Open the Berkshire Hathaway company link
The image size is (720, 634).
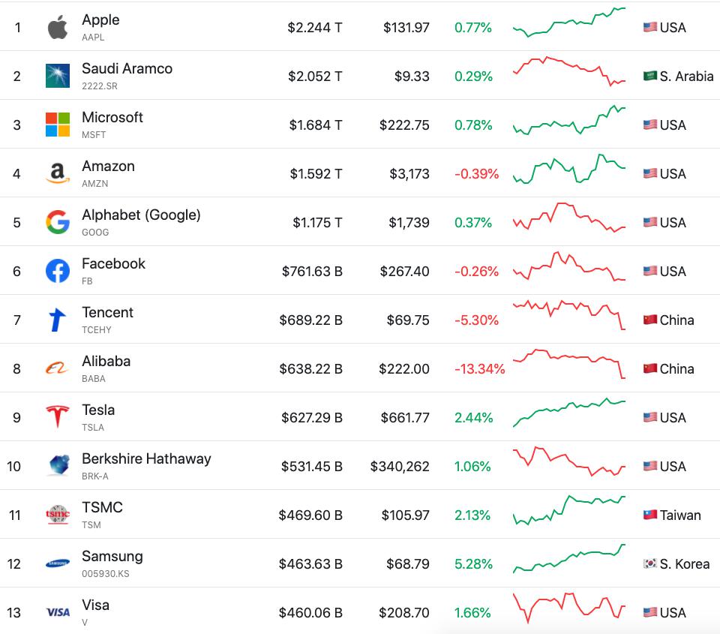point(146,458)
